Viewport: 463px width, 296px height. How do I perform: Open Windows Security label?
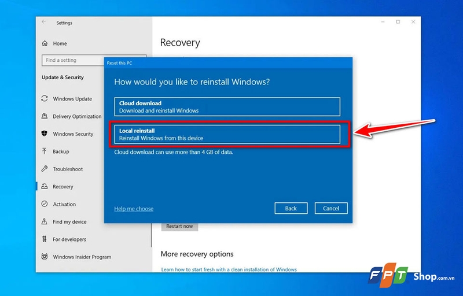pos(73,134)
